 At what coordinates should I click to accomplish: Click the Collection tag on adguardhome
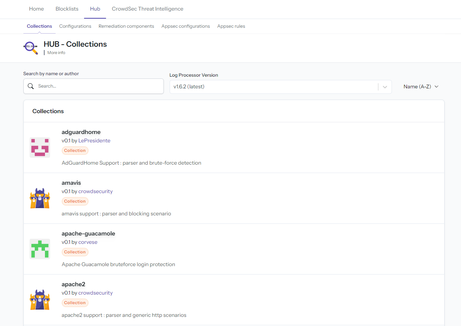75,150
